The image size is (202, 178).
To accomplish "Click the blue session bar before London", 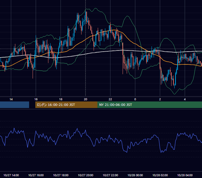I will (15, 105).
